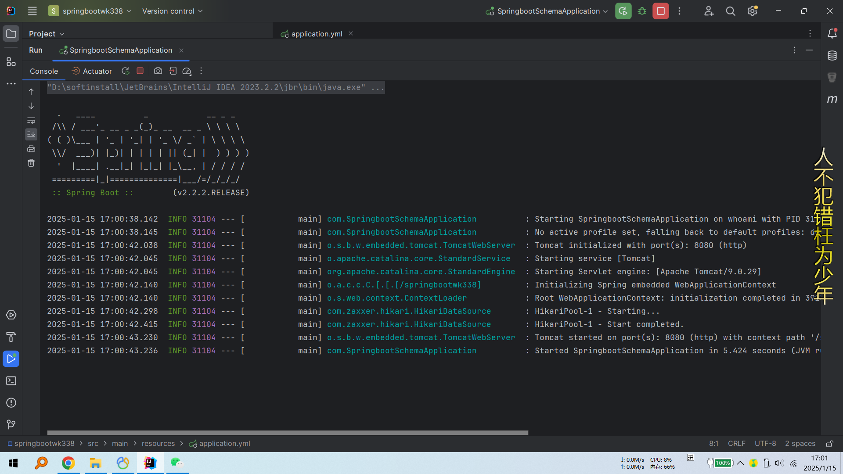Open Search Everywhere magnifier
The width and height of the screenshot is (843, 474).
coord(730,11)
